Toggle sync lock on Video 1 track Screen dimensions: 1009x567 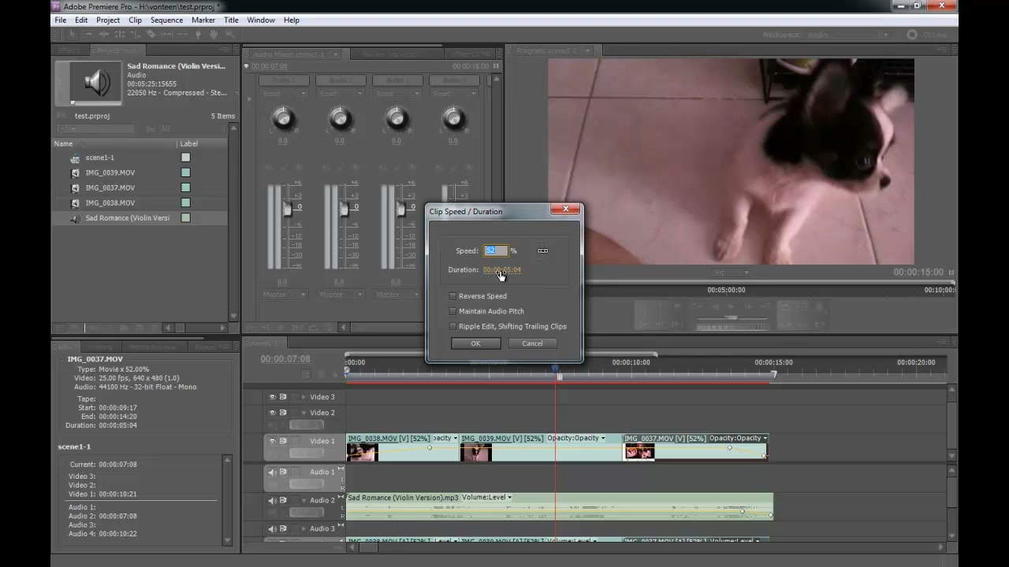coord(283,441)
